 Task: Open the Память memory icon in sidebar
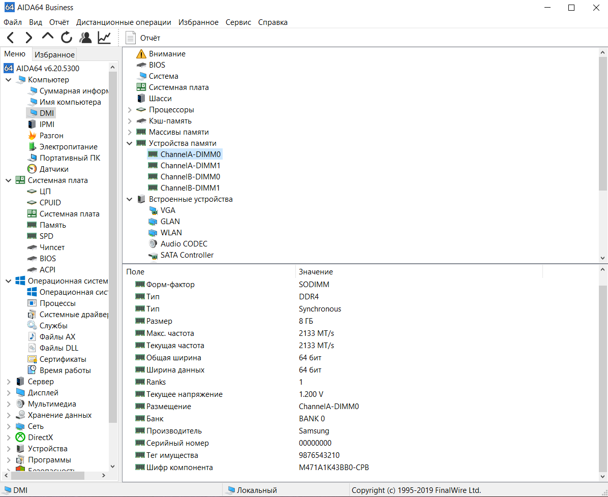(32, 225)
